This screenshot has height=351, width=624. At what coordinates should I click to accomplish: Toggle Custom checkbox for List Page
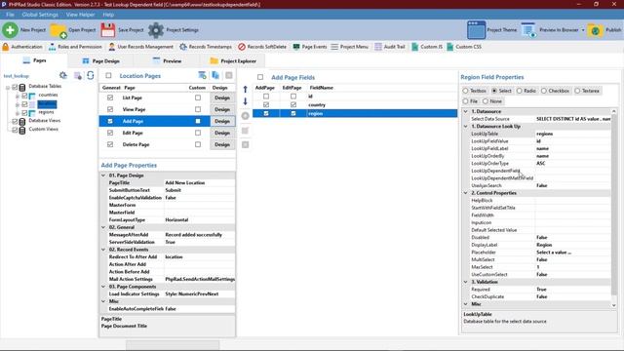198,97
